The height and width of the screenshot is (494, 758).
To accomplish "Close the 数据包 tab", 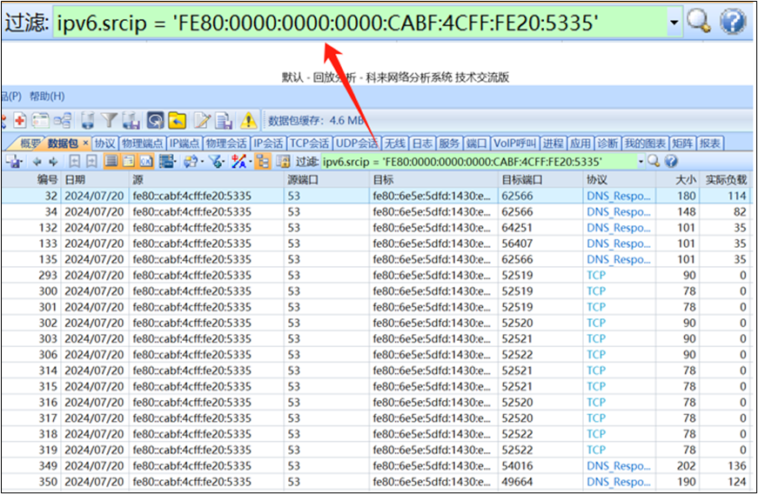I will click(85, 144).
